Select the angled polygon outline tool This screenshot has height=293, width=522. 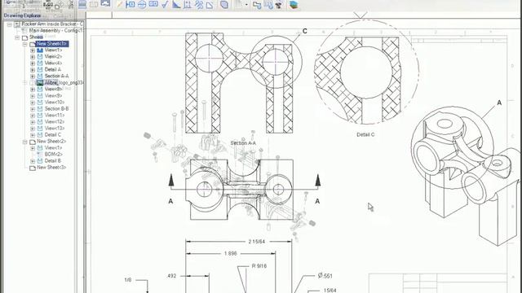coord(210,5)
